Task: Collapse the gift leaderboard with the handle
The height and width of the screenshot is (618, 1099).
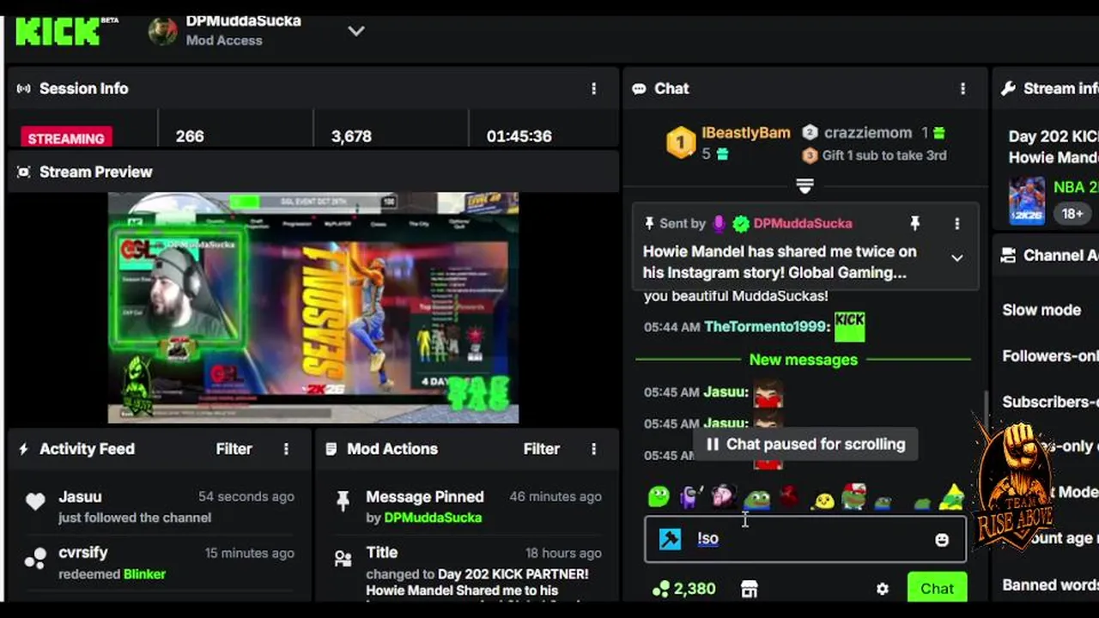Action: 805,185
